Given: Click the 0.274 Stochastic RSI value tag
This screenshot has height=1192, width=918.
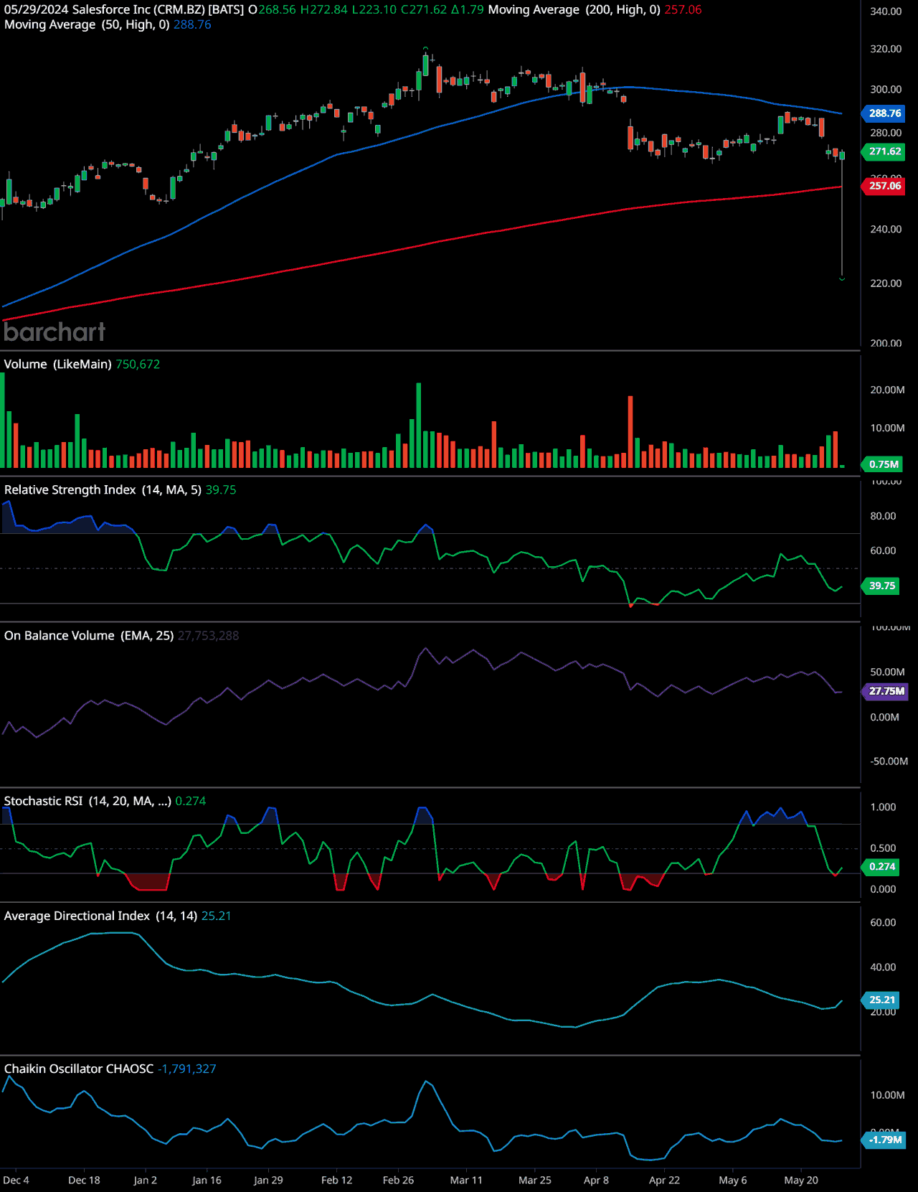Looking at the screenshot, I should (x=881, y=866).
